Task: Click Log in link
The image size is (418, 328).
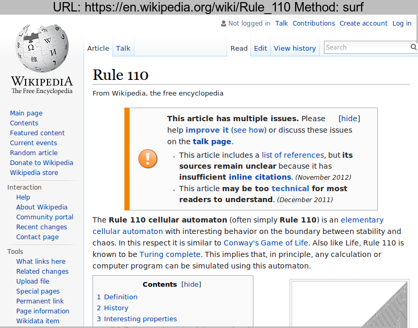Action: coord(402,24)
